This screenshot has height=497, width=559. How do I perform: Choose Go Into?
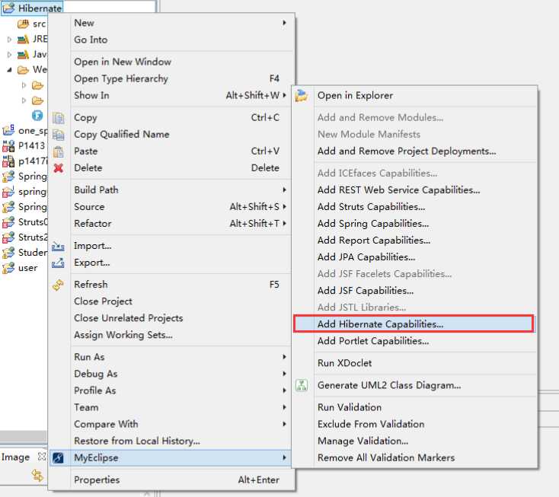172,40
